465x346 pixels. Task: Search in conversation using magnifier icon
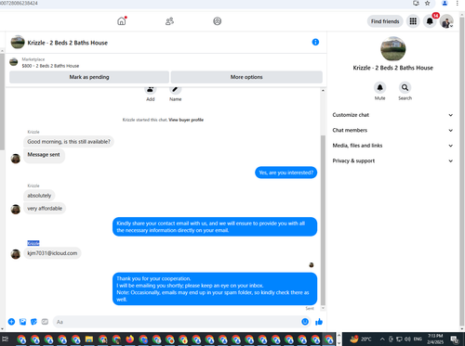(405, 87)
